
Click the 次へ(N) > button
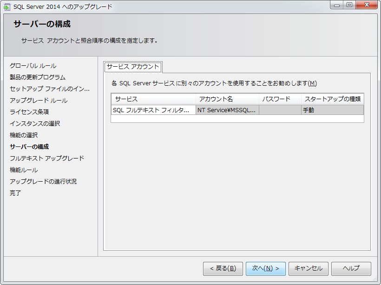click(x=265, y=268)
